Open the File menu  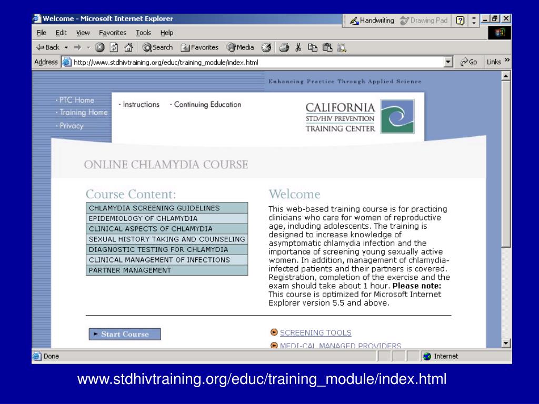pyautogui.click(x=41, y=33)
